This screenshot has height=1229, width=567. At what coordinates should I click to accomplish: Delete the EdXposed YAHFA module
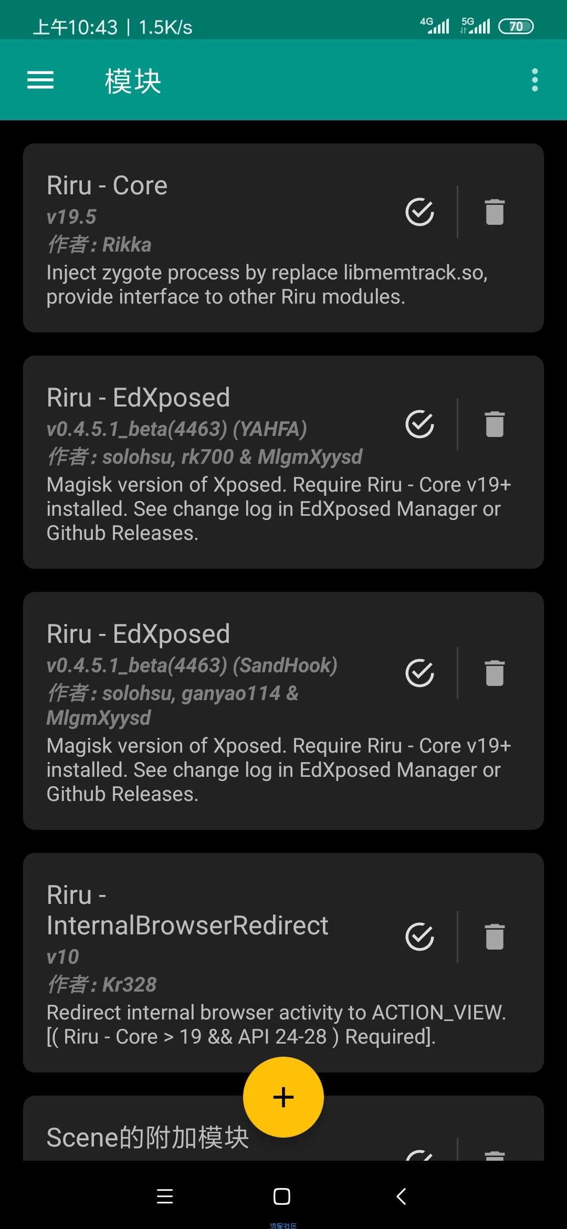coord(495,424)
